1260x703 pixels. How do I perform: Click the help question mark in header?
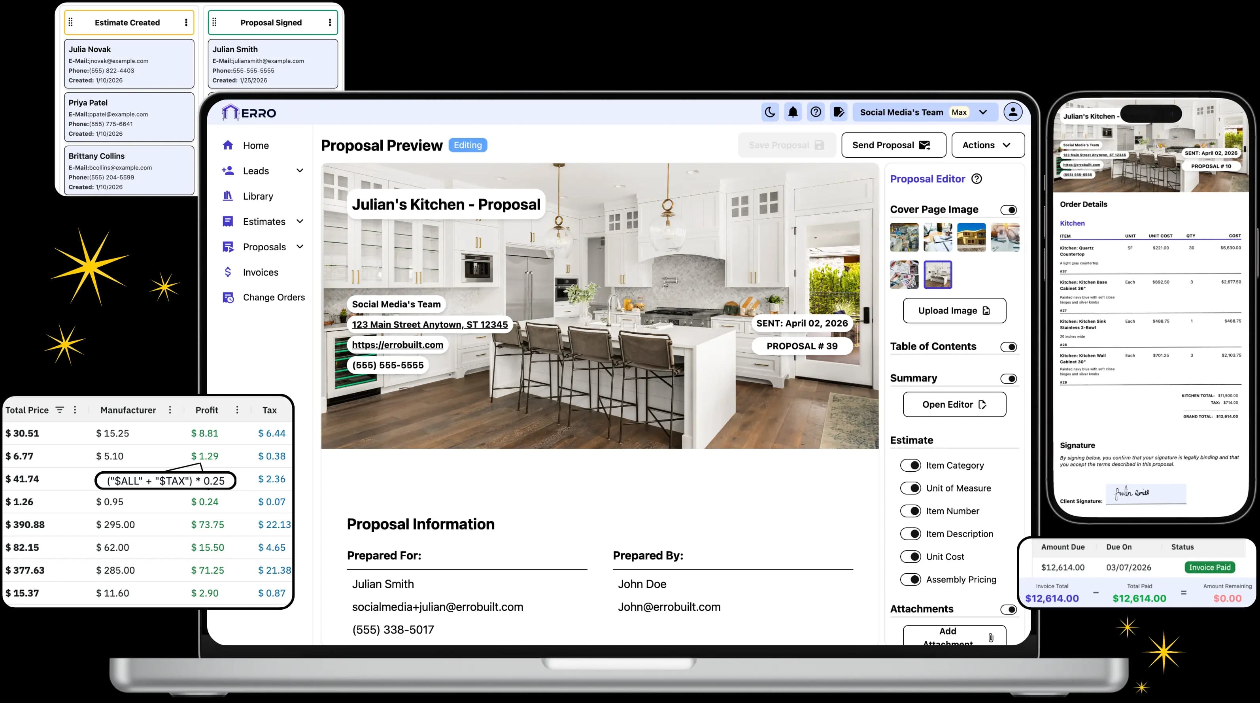pyautogui.click(x=816, y=112)
